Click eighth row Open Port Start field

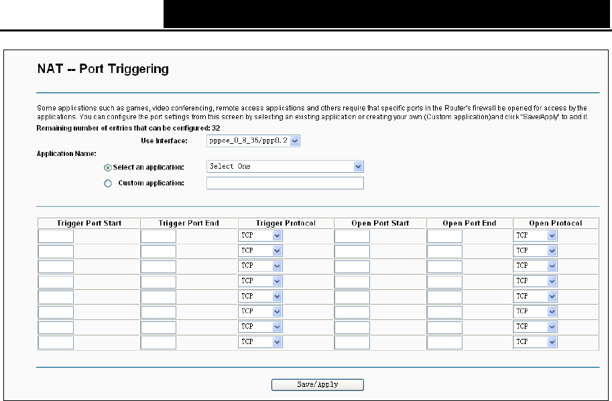tap(352, 343)
